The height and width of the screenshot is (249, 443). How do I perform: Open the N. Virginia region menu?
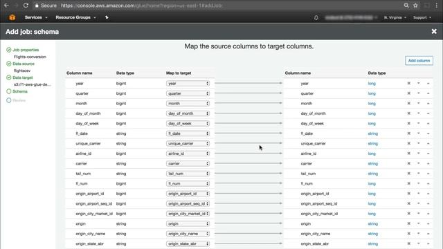(395, 17)
